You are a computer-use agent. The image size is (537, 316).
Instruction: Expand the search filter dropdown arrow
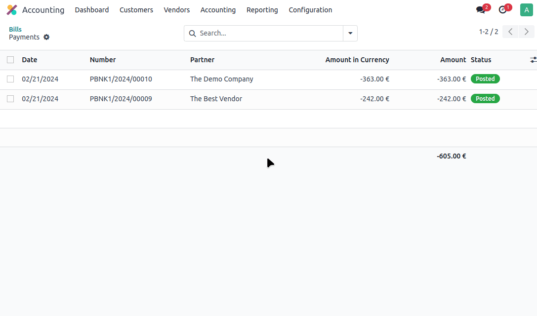tap(350, 34)
